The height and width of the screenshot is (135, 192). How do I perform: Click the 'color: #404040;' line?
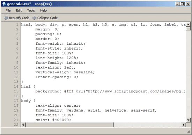coord(53,120)
